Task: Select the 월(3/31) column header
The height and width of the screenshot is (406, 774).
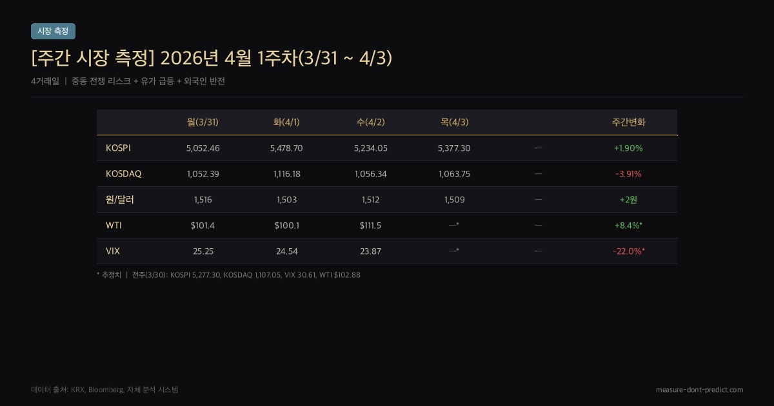Action: pyautogui.click(x=203, y=122)
